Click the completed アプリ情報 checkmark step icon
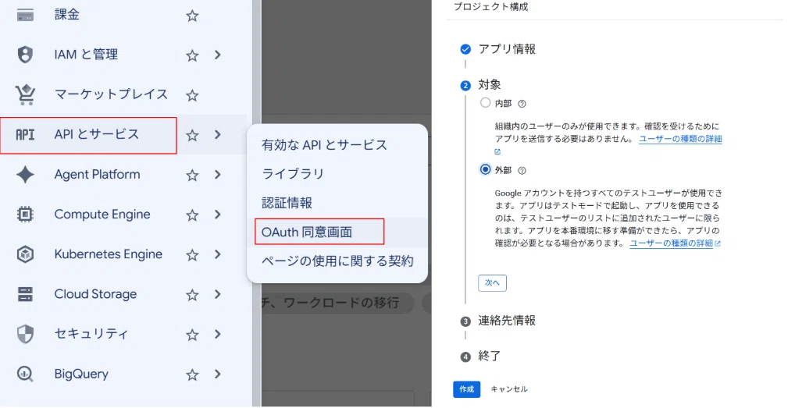 [x=465, y=49]
